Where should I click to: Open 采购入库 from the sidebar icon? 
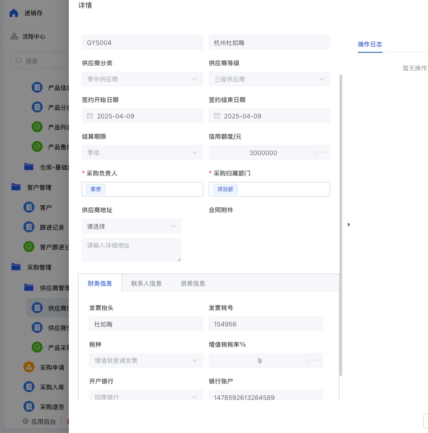[x=29, y=387]
